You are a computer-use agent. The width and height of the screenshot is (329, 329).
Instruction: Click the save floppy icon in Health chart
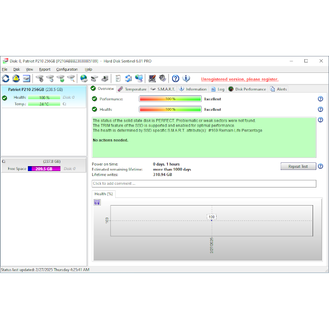pyautogui.click(x=97, y=202)
